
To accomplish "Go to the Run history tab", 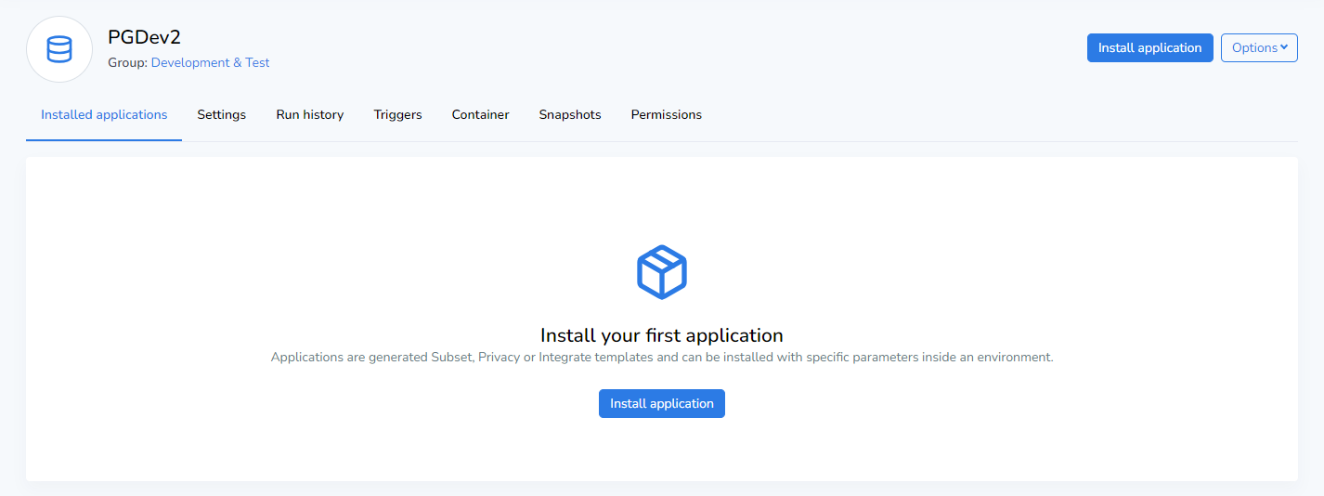I will pos(310,115).
